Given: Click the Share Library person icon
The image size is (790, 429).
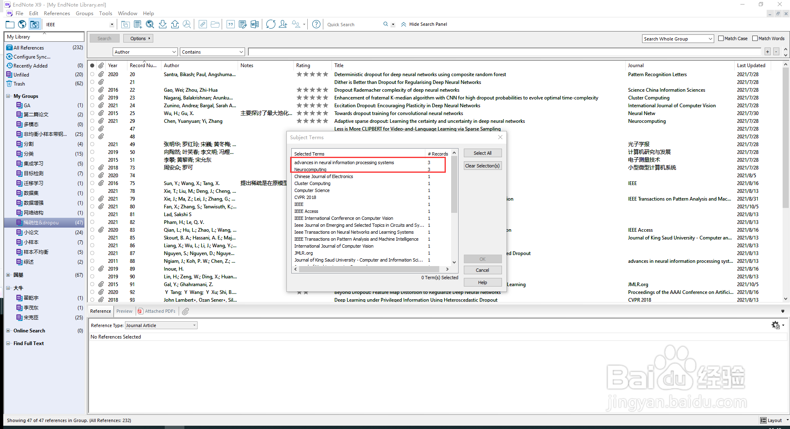Looking at the screenshot, I should (283, 25).
